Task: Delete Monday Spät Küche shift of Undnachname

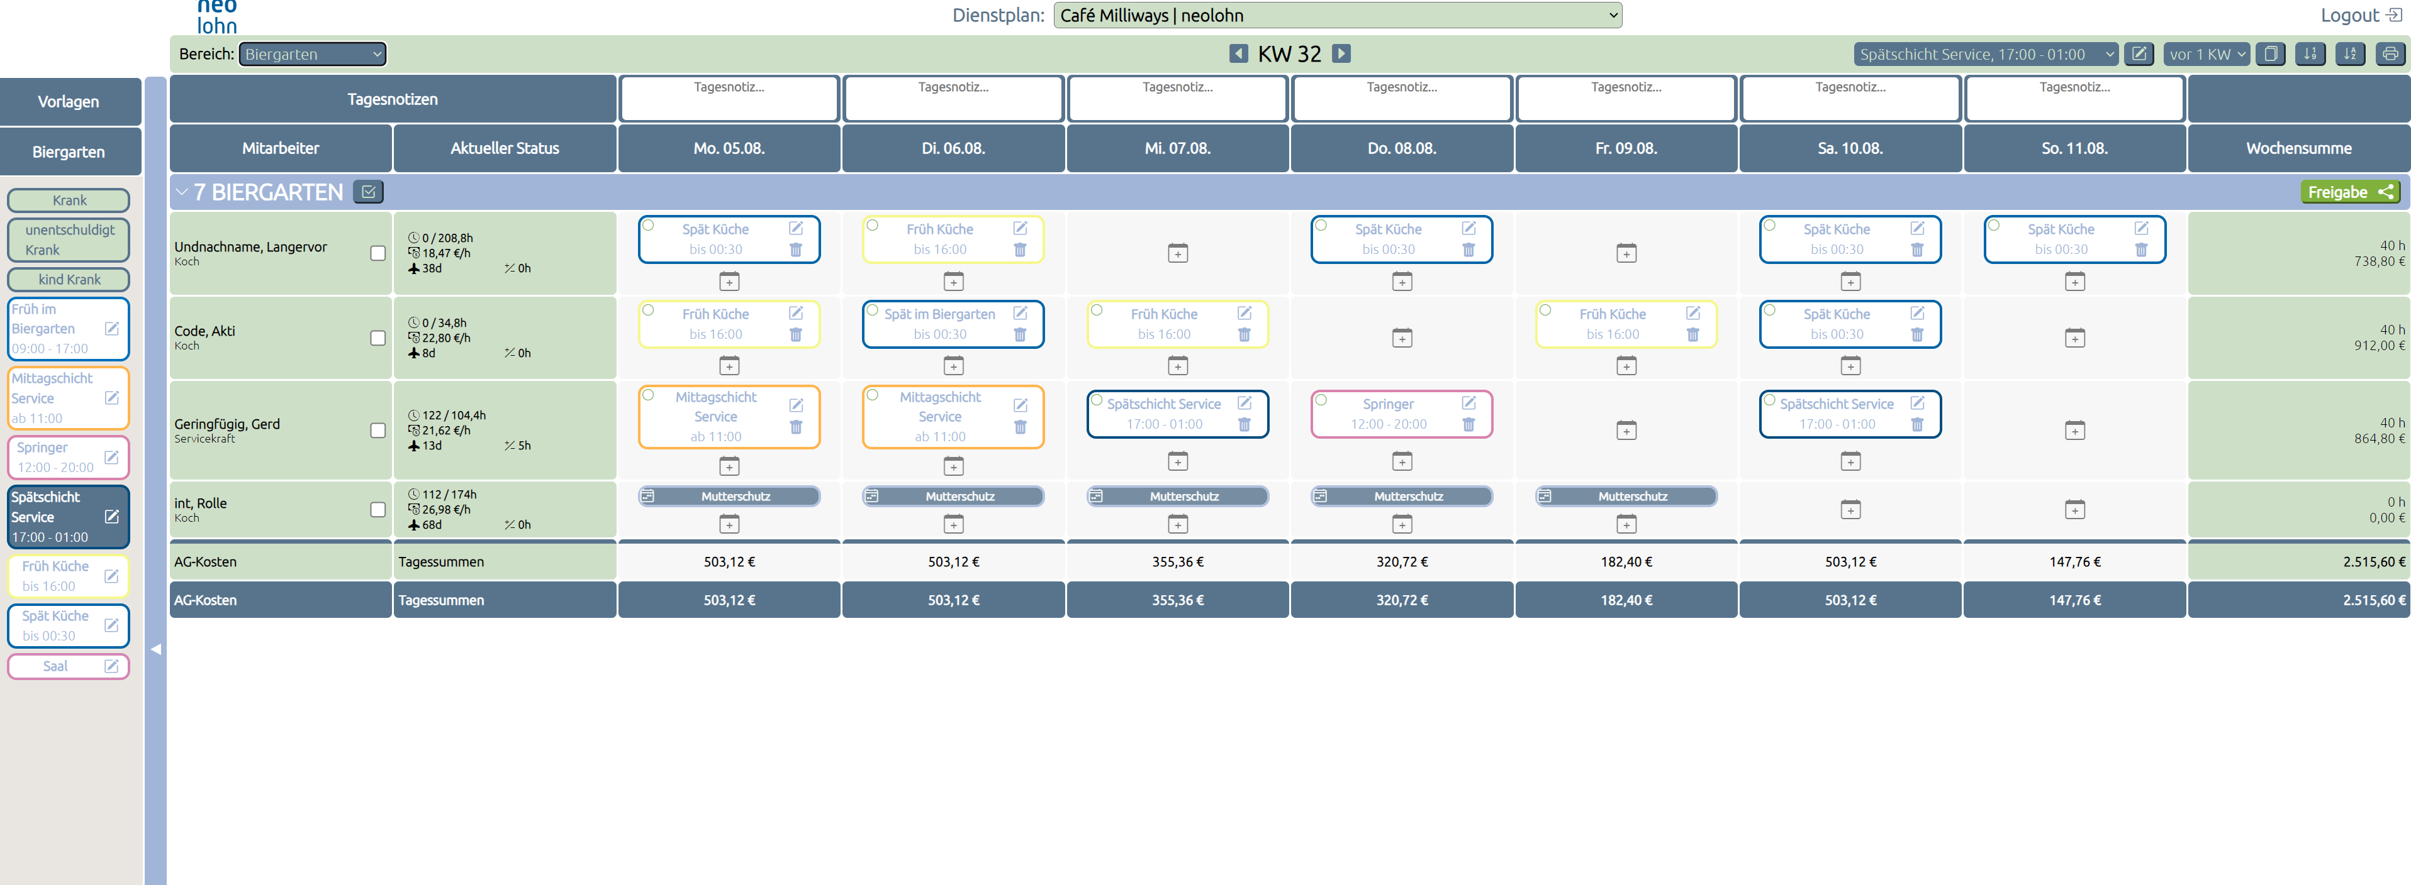Action: pyautogui.click(x=795, y=250)
